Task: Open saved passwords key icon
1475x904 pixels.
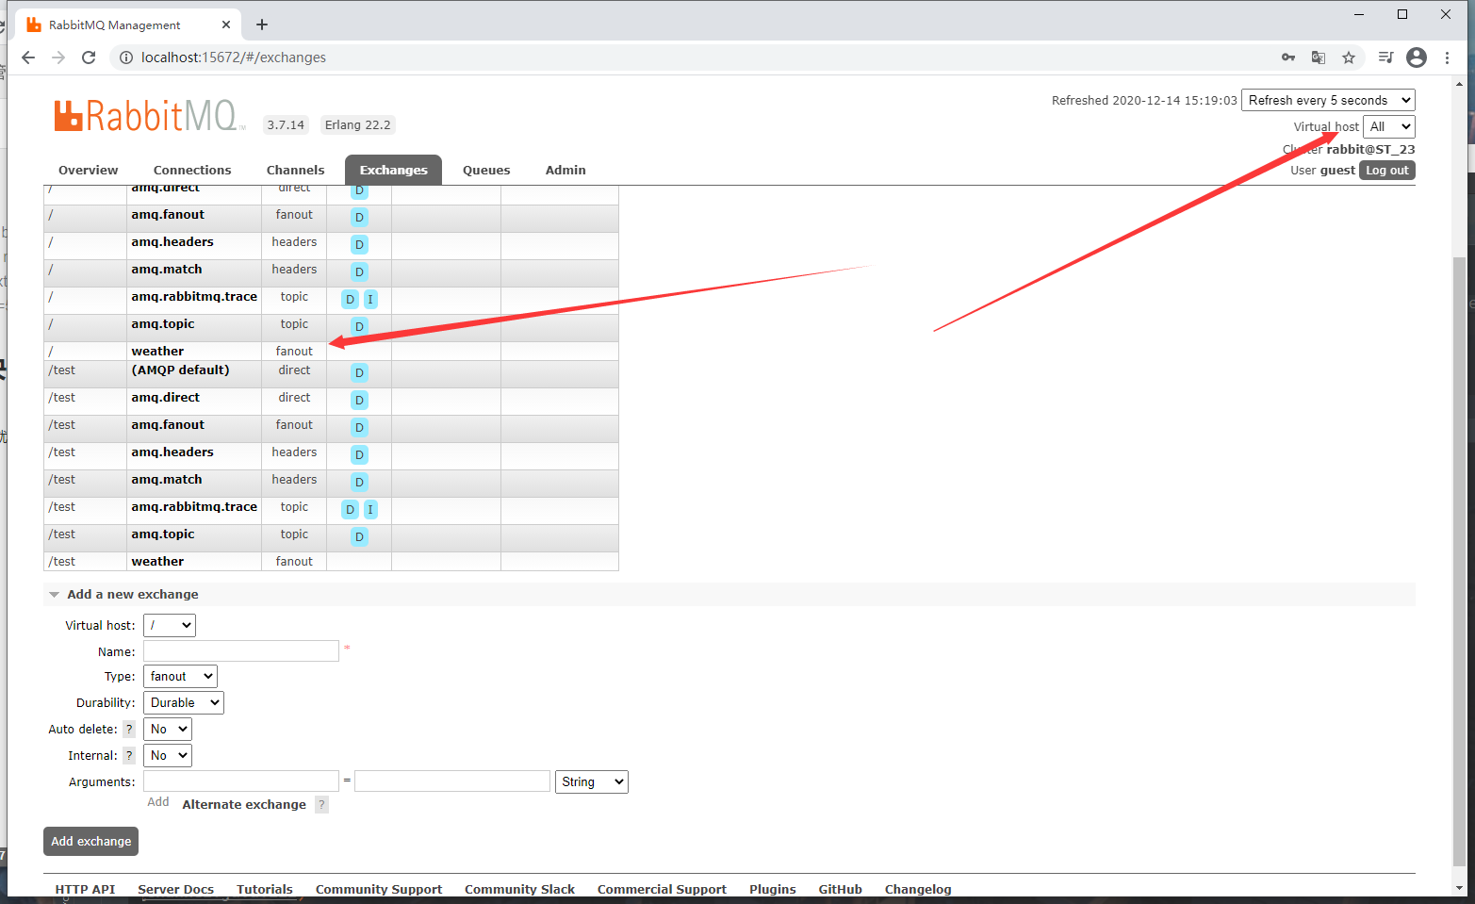Action: pyautogui.click(x=1288, y=58)
